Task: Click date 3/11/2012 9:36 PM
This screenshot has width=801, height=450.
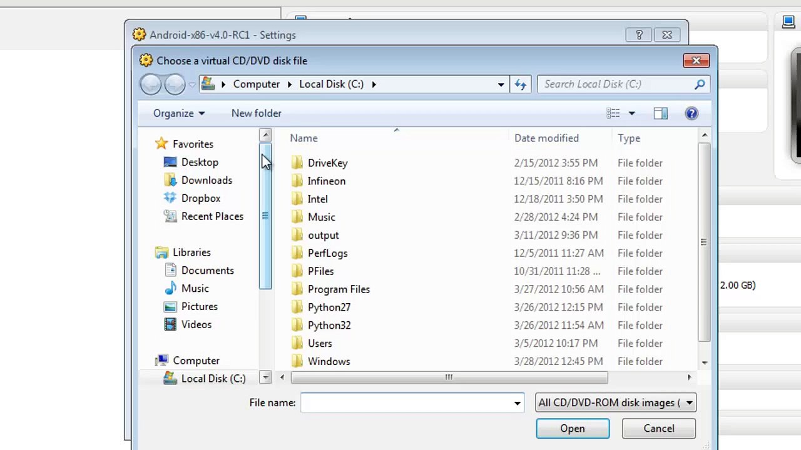Action: 556,235
